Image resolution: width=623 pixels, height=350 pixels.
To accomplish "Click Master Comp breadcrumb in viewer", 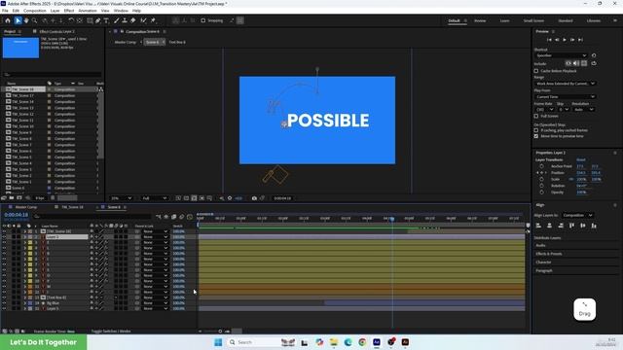I will (x=126, y=42).
